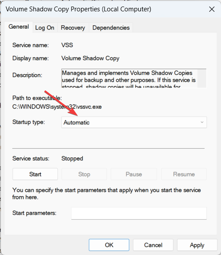
Task: Click the Stopped service status text
Action: click(72, 159)
